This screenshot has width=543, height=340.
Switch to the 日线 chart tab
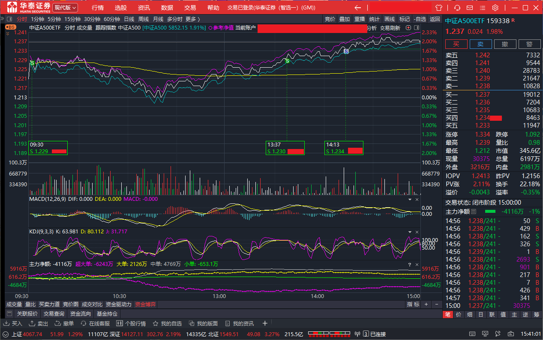click(x=129, y=19)
